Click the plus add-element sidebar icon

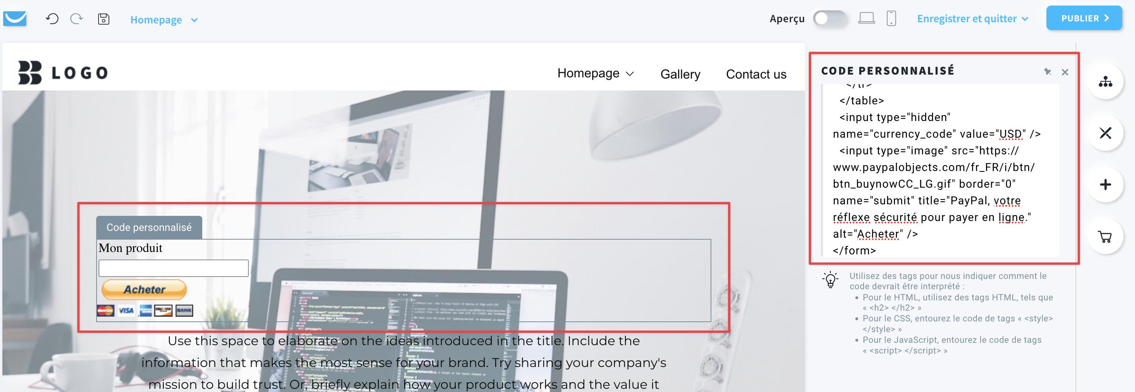1105,184
